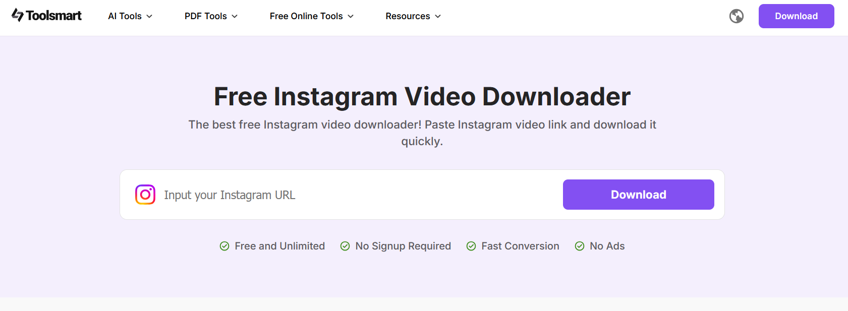Click the subtitle about pasting Instagram video link

[x=422, y=133]
